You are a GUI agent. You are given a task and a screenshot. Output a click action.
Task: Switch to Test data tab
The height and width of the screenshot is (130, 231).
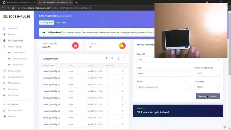(x=62, y=22)
